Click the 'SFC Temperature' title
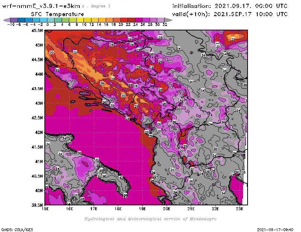301x232 pixels. click(x=58, y=14)
